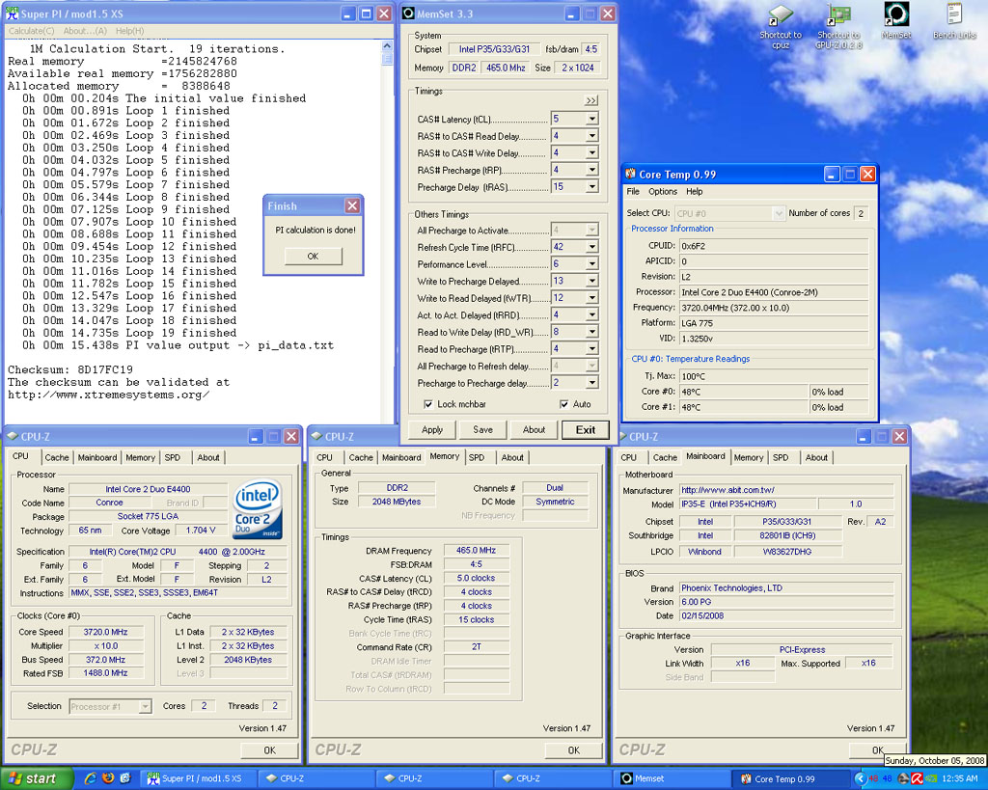The width and height of the screenshot is (988, 790).
Task: Click OK in the middle CPU-Z window
Action: [573, 750]
